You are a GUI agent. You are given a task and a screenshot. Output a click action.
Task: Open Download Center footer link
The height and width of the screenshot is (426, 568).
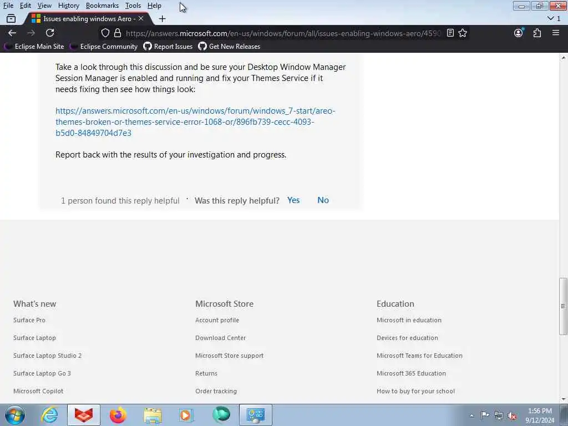221,338
